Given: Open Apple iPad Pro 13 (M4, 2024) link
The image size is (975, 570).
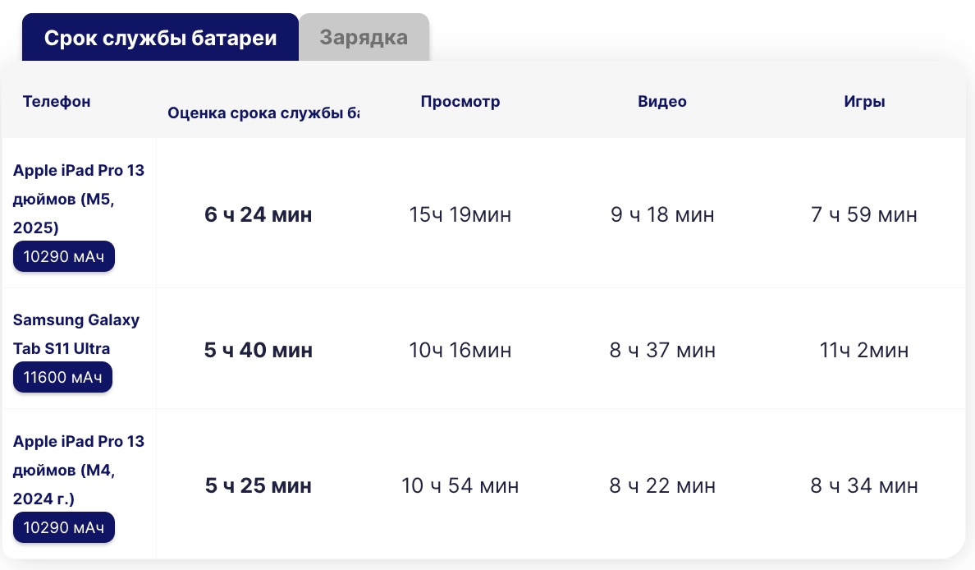Looking at the screenshot, I should click(x=79, y=470).
